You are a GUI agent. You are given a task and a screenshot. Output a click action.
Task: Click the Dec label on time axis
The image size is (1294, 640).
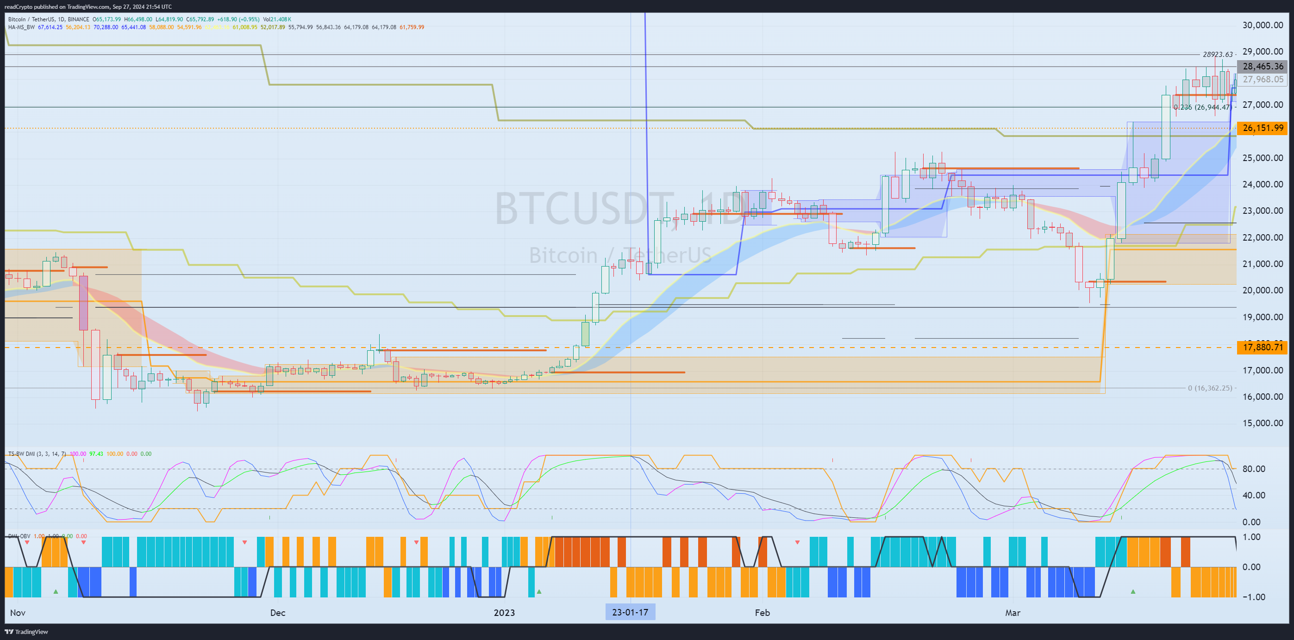(278, 613)
